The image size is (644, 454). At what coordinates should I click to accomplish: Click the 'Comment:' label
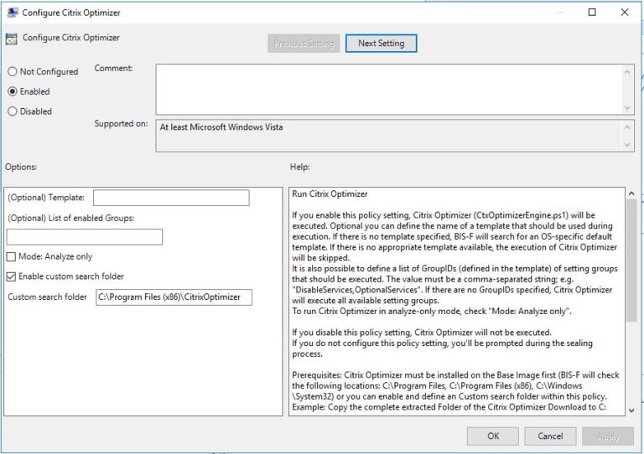pos(114,68)
